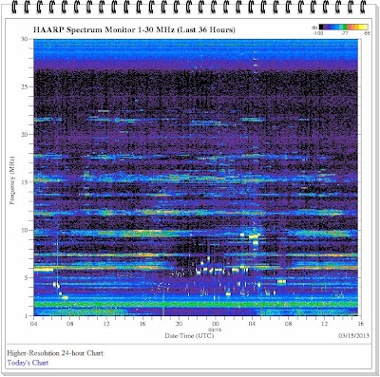Viewport: 380px width, 377px height.
Task: Click the black swatch in dB color legend
Action: (321, 27)
